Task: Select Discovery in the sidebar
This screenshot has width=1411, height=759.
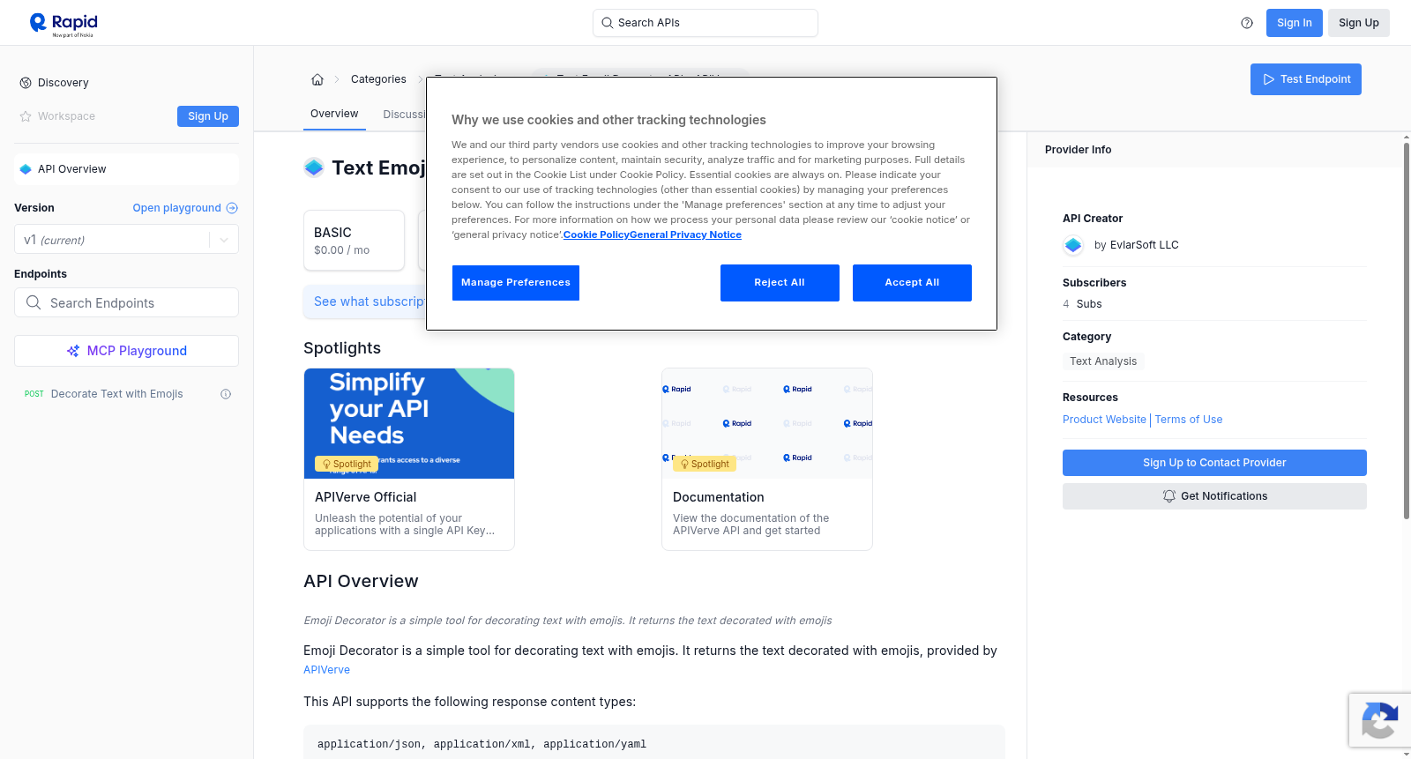Action: 63,83
